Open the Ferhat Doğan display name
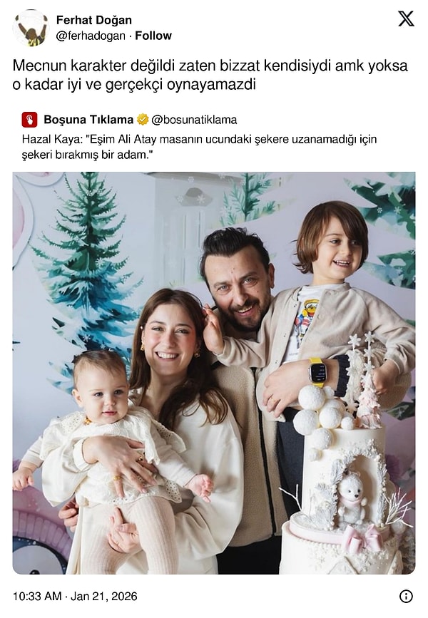Image resolution: width=428 pixels, height=618 pixels. [94, 20]
